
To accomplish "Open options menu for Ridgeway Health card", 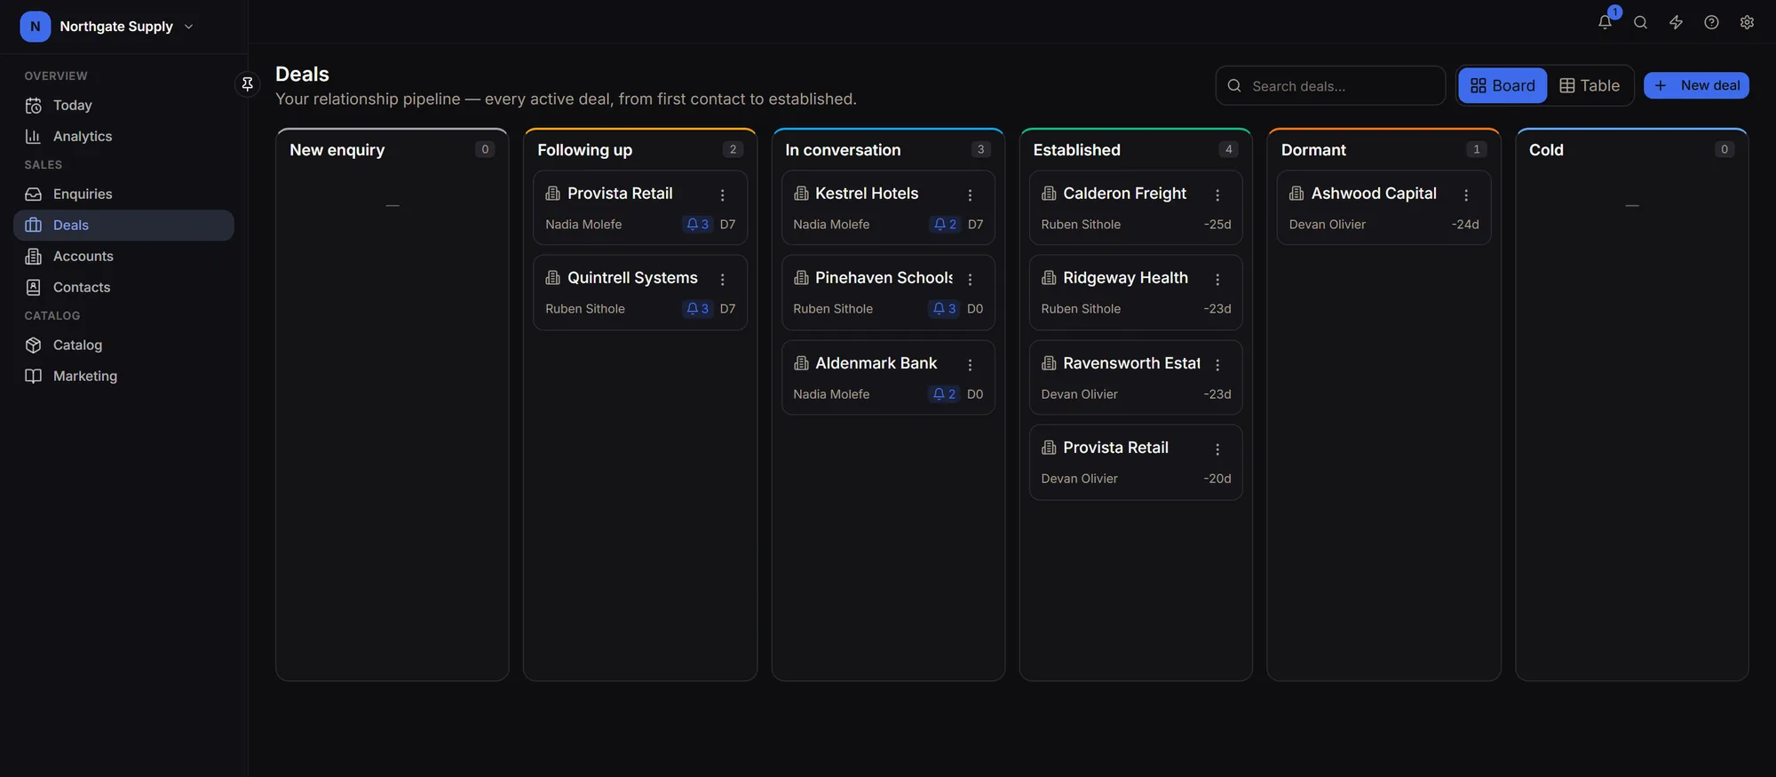I will [1218, 279].
